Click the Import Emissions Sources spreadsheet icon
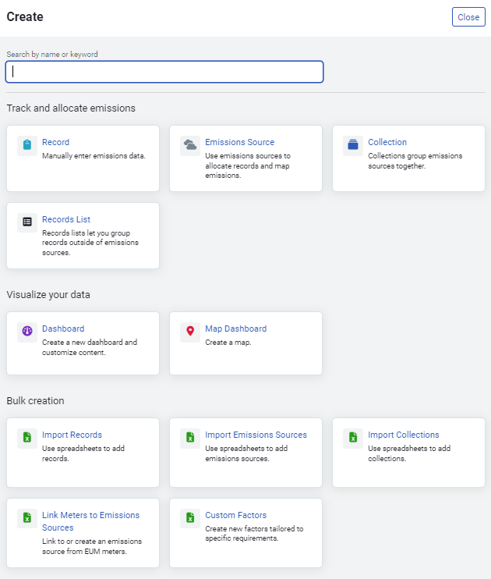 190,438
